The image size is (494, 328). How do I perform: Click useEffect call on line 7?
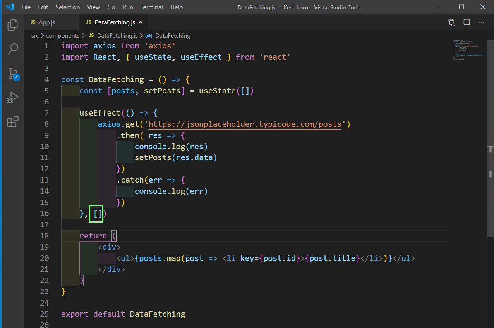pos(100,113)
